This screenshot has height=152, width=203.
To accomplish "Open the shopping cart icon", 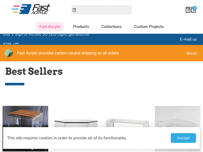I will [x=194, y=10].
